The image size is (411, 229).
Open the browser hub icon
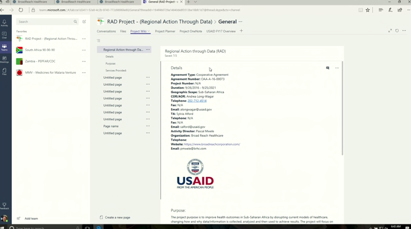(x=381, y=10)
